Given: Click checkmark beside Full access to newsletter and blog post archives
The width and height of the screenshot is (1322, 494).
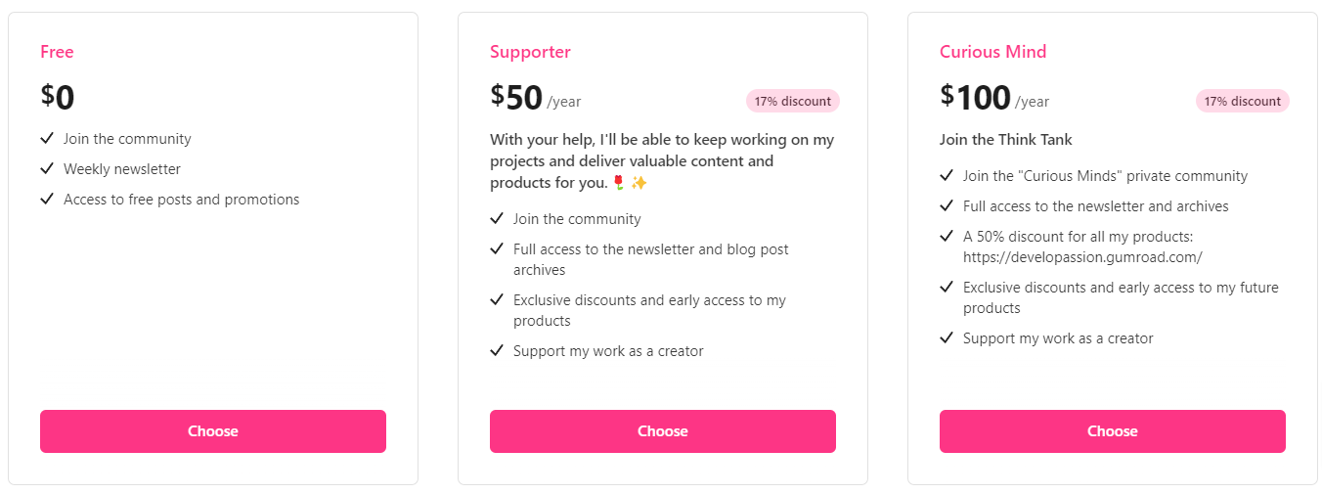Looking at the screenshot, I should tap(497, 249).
